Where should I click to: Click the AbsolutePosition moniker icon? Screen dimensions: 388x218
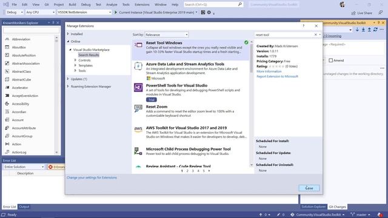point(7,55)
